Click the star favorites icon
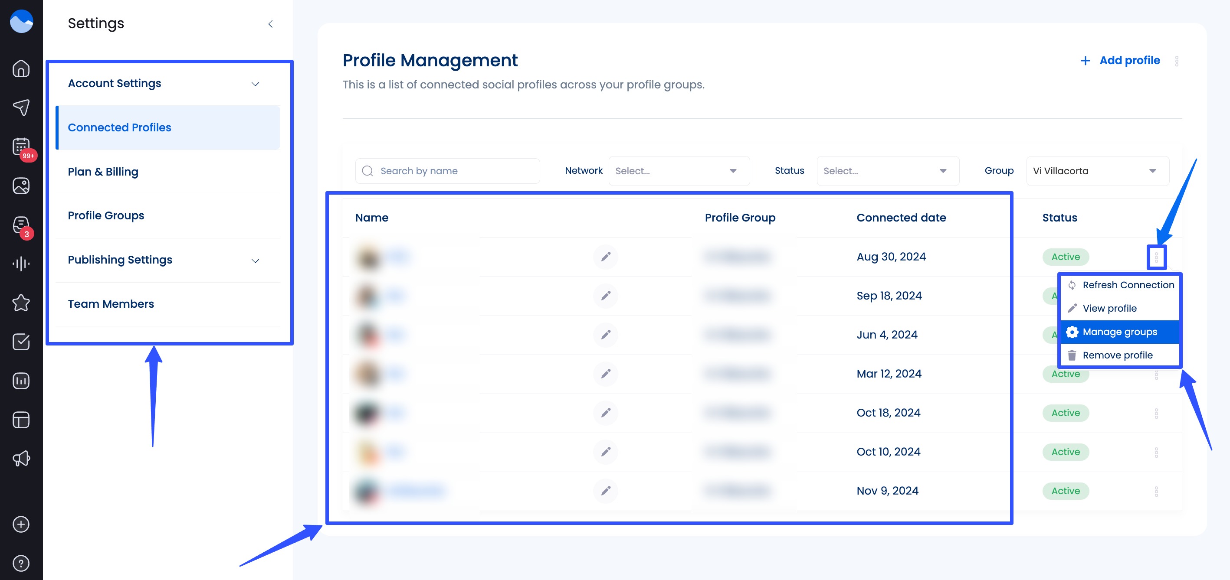Viewport: 1230px width, 580px height. click(x=21, y=303)
